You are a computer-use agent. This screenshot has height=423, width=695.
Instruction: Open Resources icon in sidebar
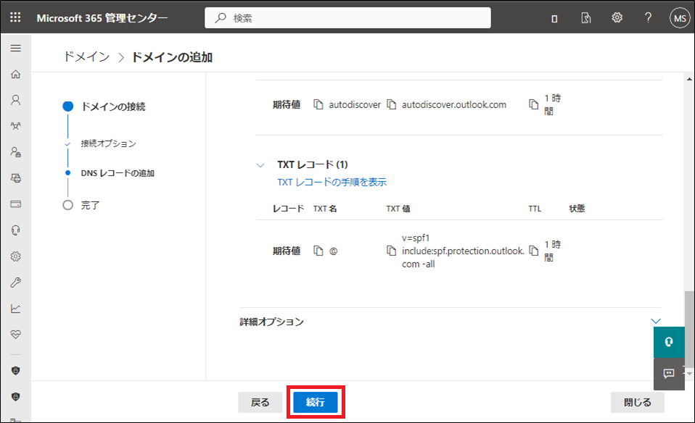pyautogui.click(x=15, y=178)
